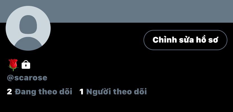Click the red rose emoji display name
Image resolution: width=233 pixels, height=112 pixels.
point(13,65)
